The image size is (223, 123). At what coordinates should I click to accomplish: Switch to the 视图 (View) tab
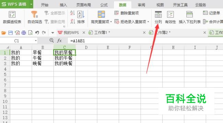160,5
